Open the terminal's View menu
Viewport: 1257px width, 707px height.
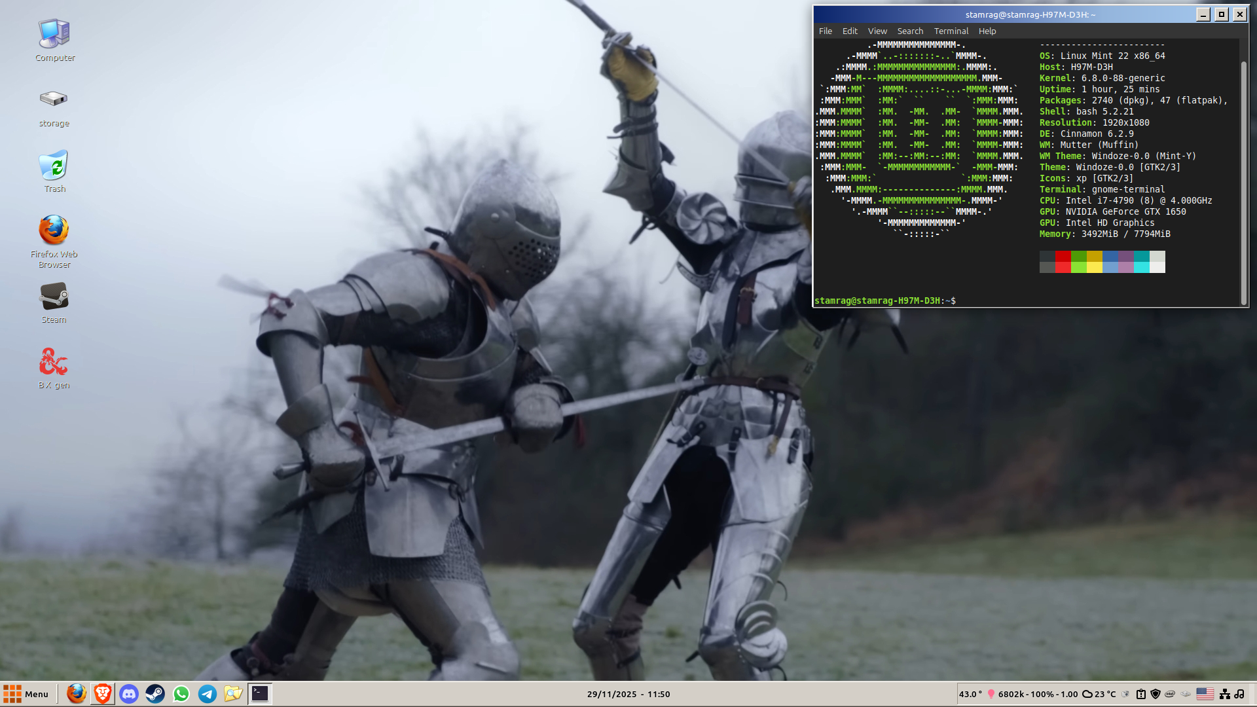click(x=877, y=31)
